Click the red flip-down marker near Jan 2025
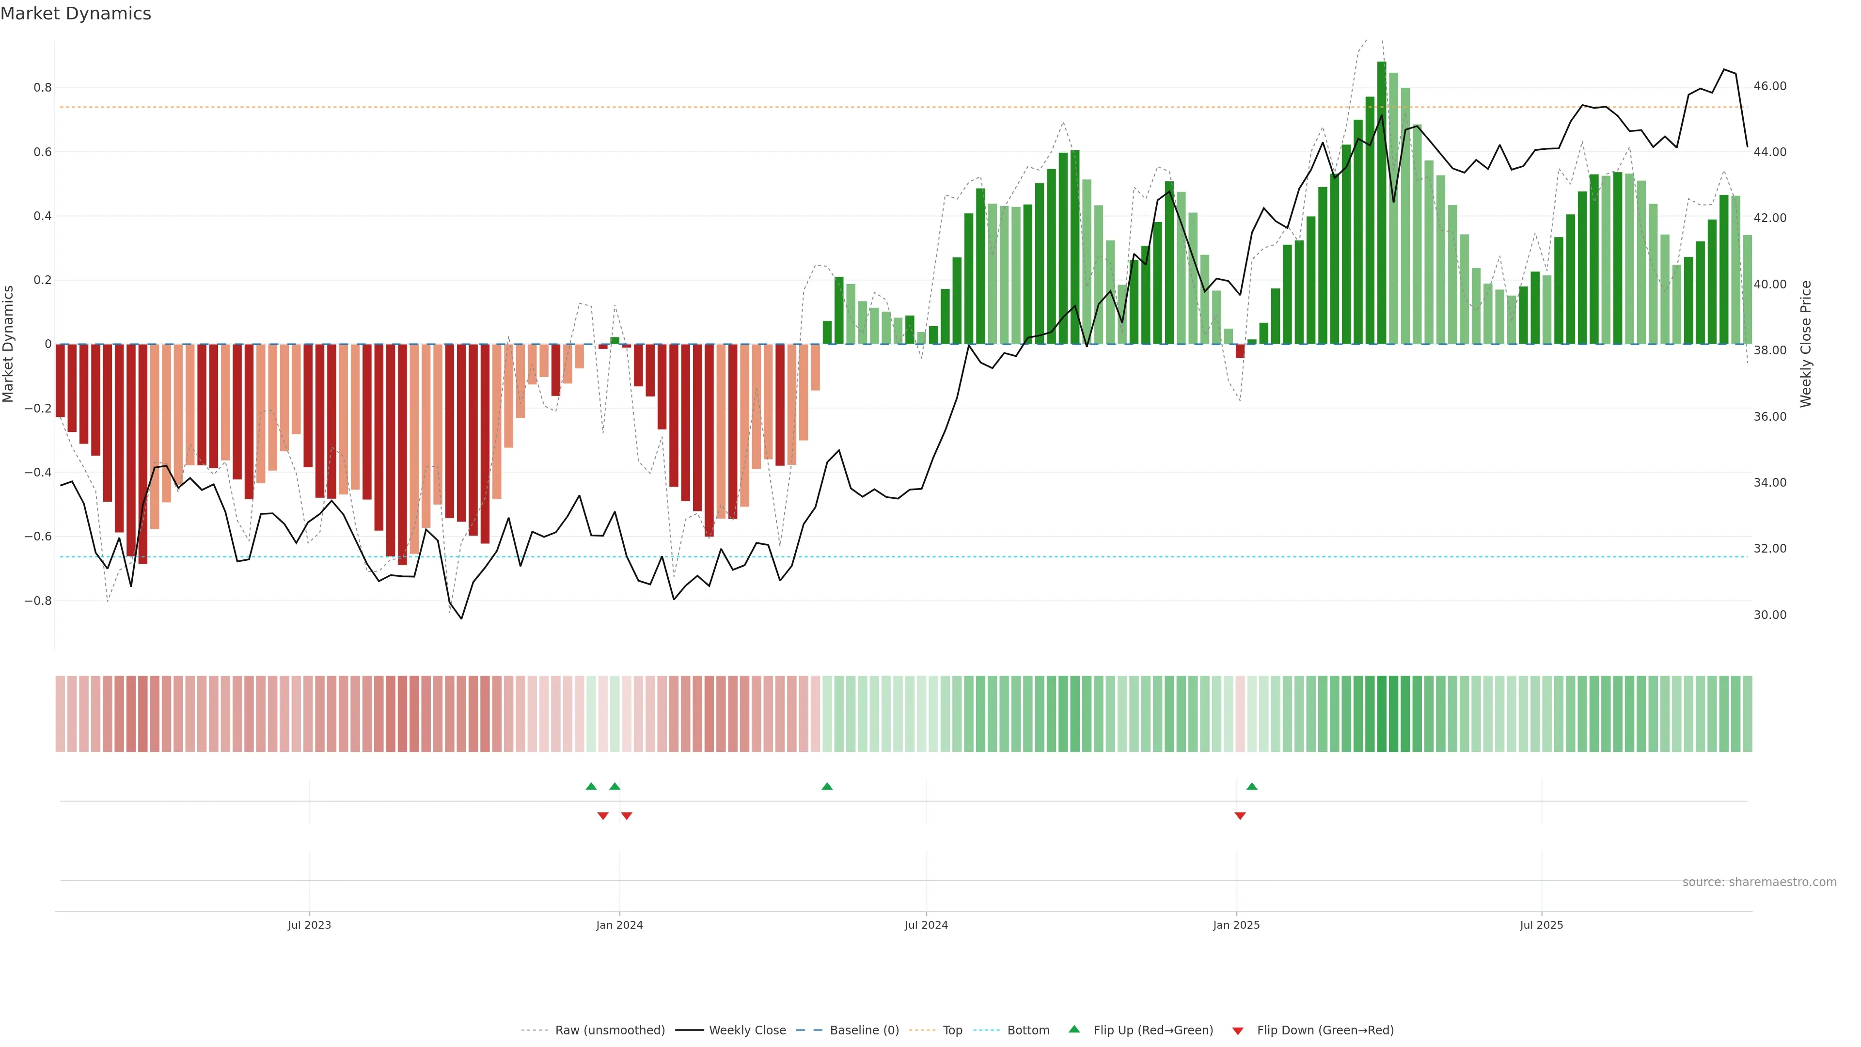 click(1240, 816)
